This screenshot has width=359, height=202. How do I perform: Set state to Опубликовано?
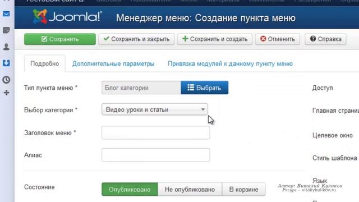click(x=130, y=189)
